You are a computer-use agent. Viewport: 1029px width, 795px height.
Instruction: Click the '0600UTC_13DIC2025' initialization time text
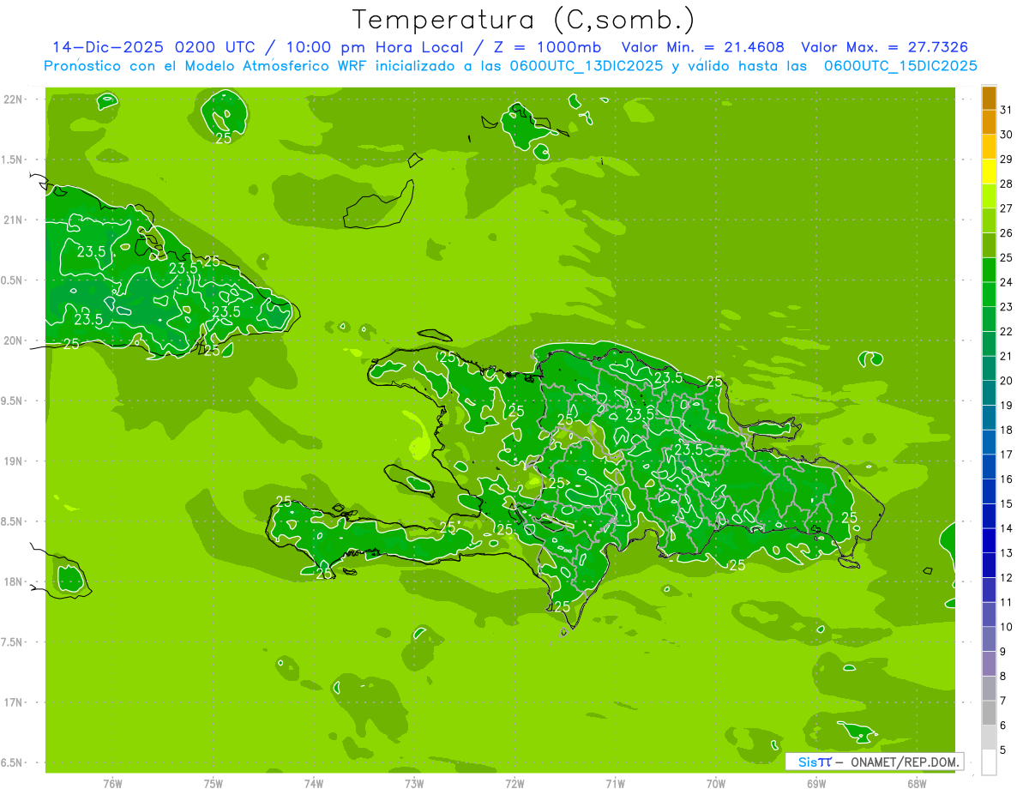pyautogui.click(x=587, y=66)
